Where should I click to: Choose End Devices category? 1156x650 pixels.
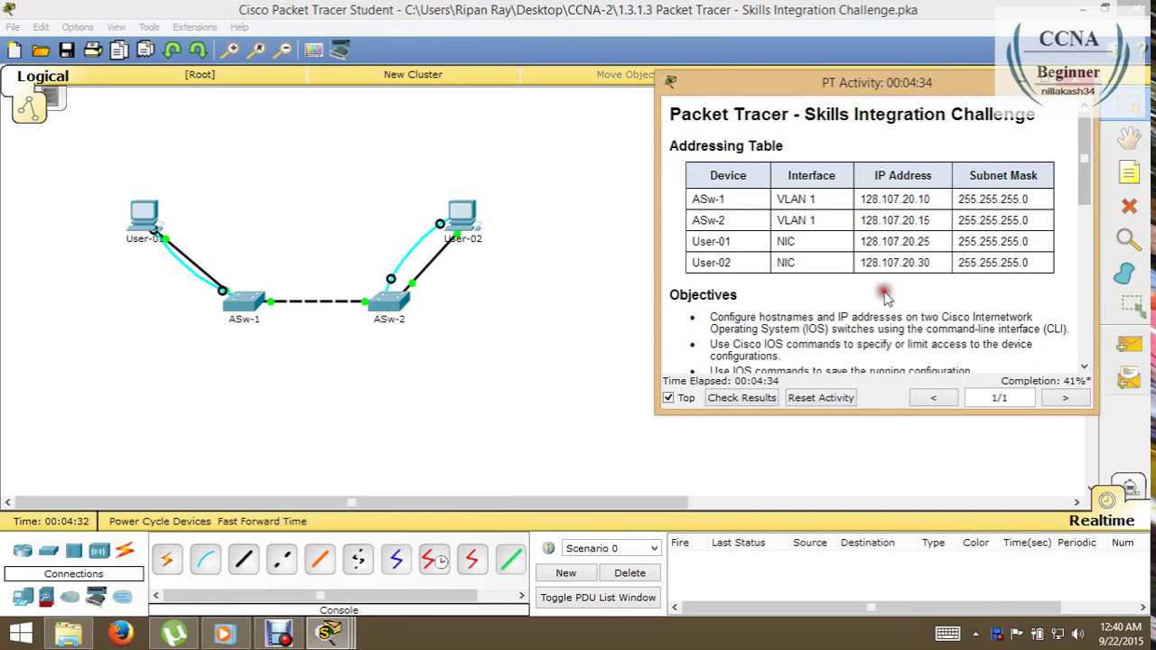[23, 597]
